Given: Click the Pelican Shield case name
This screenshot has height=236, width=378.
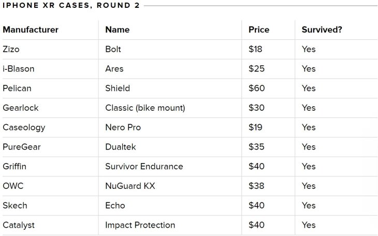Looking at the screenshot, I should click(118, 89).
